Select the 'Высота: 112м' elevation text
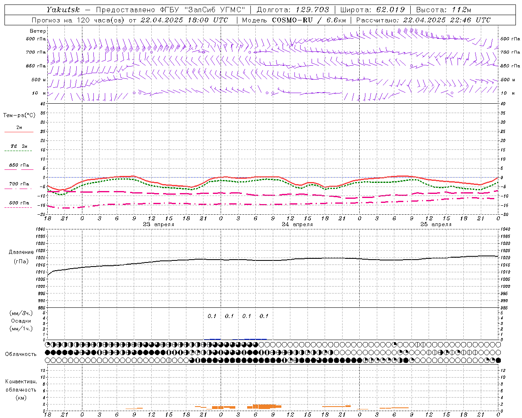The image size is (522, 418). pyautogui.click(x=445, y=10)
